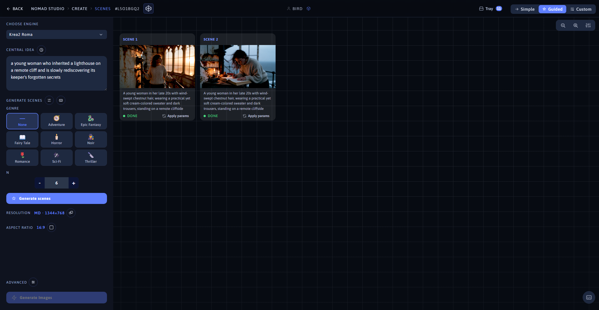The image size is (599, 310).
Task: Select the Sci-Fi genre
Action: click(x=57, y=158)
